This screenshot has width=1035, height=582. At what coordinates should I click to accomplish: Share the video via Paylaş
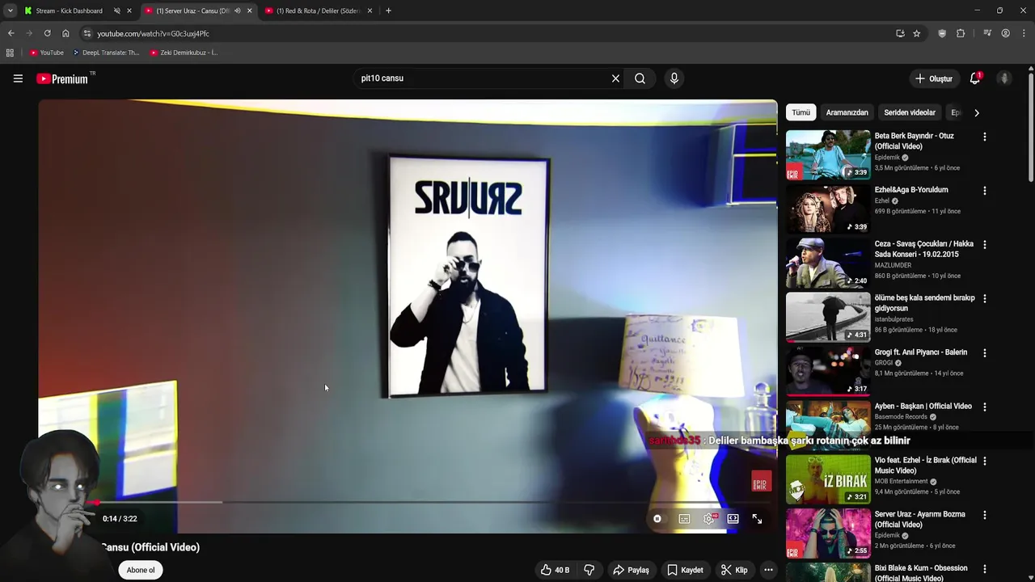coord(631,570)
